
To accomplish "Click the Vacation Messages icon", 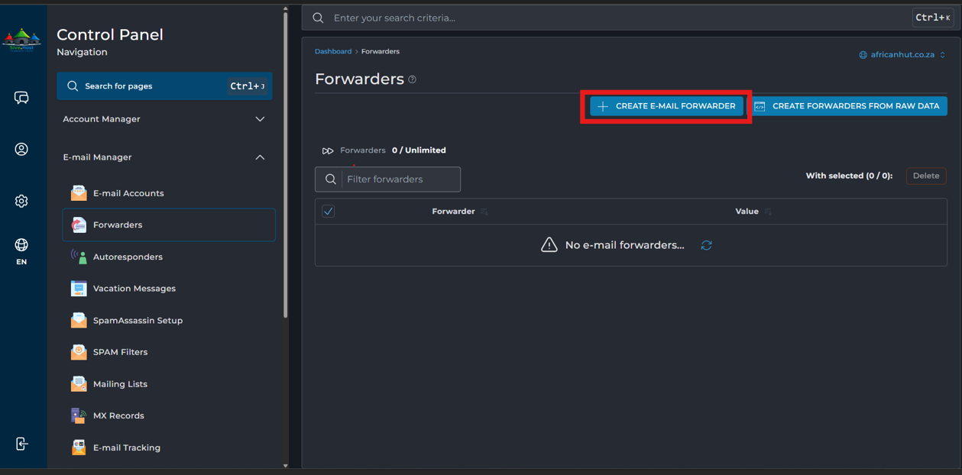I will (79, 289).
